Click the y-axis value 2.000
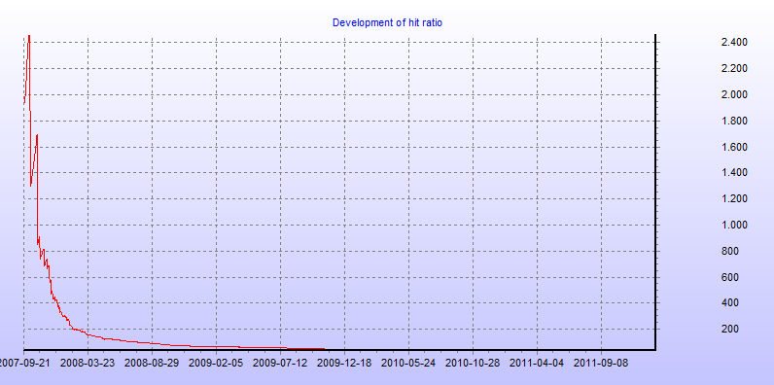This screenshot has width=774, height=385. (733, 94)
